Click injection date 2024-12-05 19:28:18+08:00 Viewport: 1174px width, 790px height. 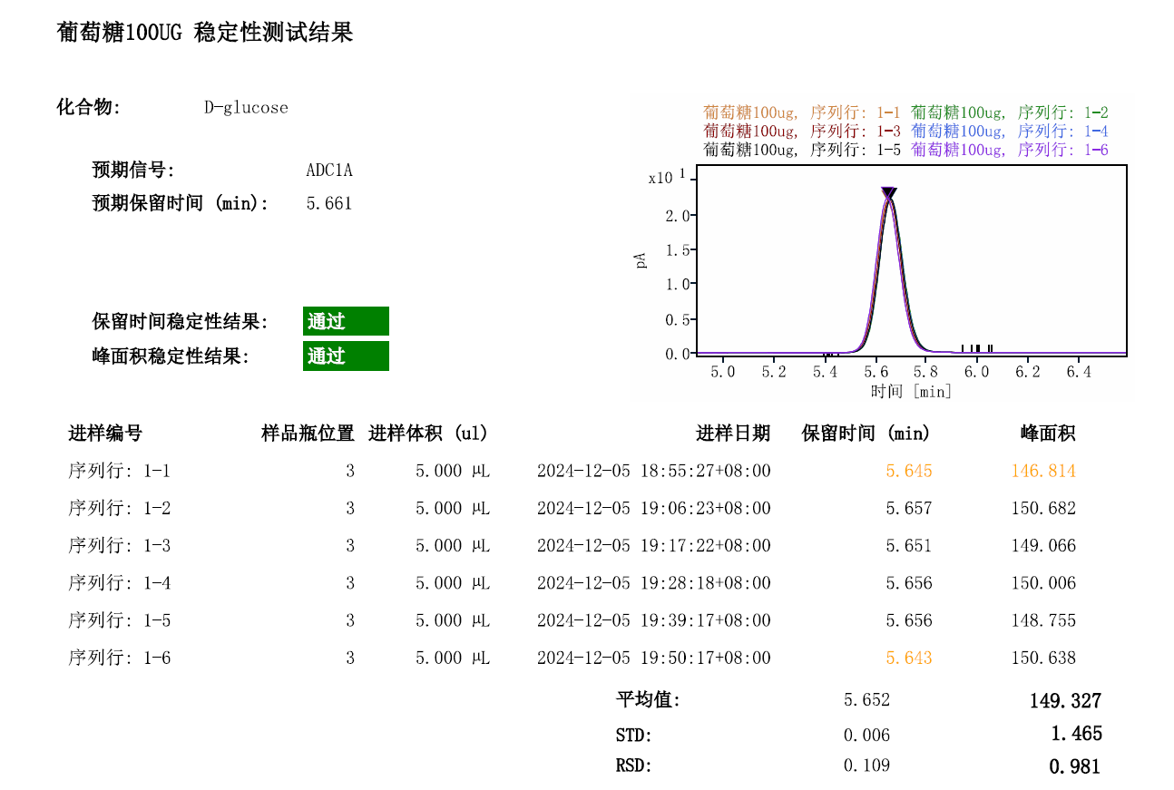(654, 583)
